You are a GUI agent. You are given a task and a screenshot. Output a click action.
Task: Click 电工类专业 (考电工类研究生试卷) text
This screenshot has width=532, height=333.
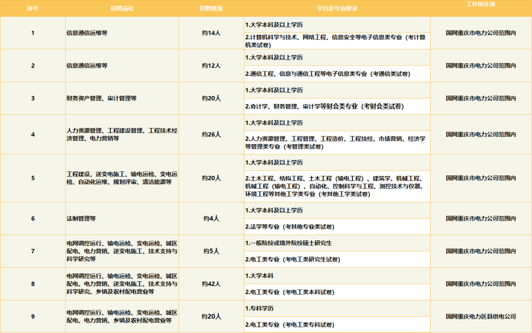click(x=293, y=259)
